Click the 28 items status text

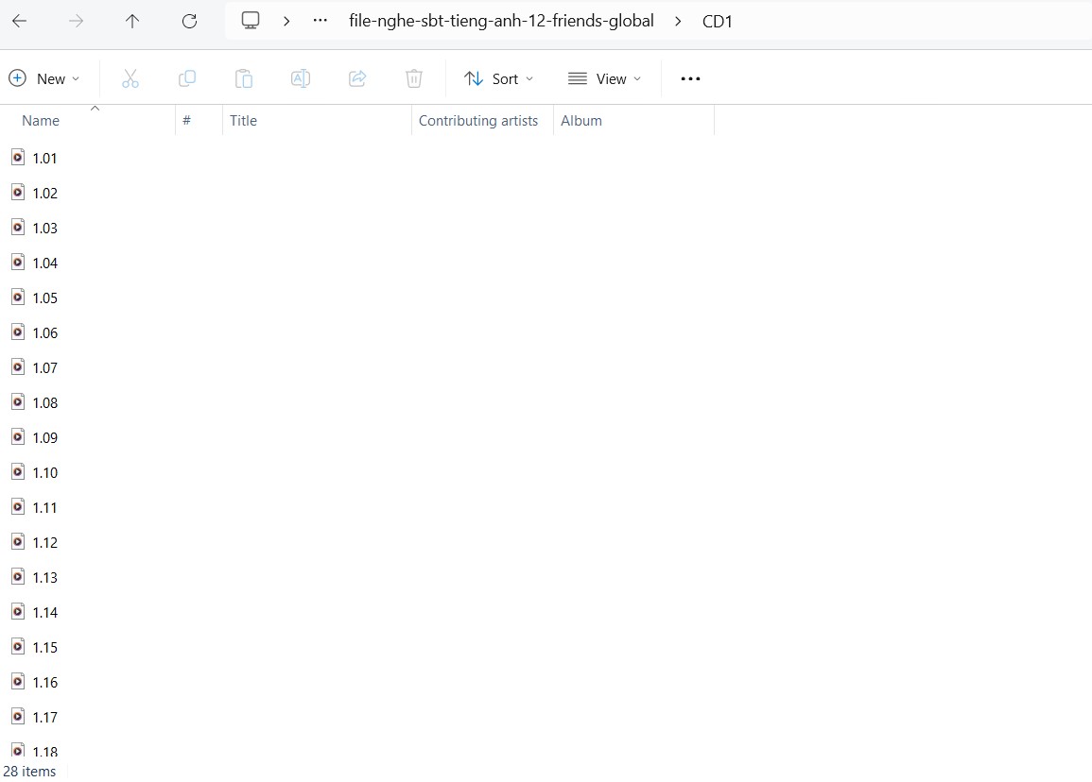30,772
